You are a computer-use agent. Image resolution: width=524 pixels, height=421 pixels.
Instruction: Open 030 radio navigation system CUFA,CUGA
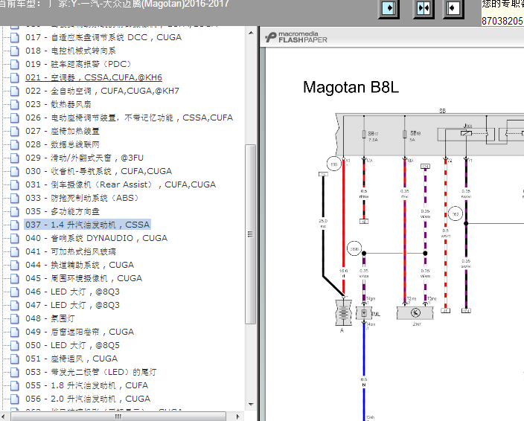(x=98, y=171)
